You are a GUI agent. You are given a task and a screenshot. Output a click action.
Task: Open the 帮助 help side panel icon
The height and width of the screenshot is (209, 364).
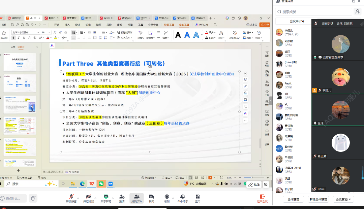pyautogui.click(x=267, y=121)
